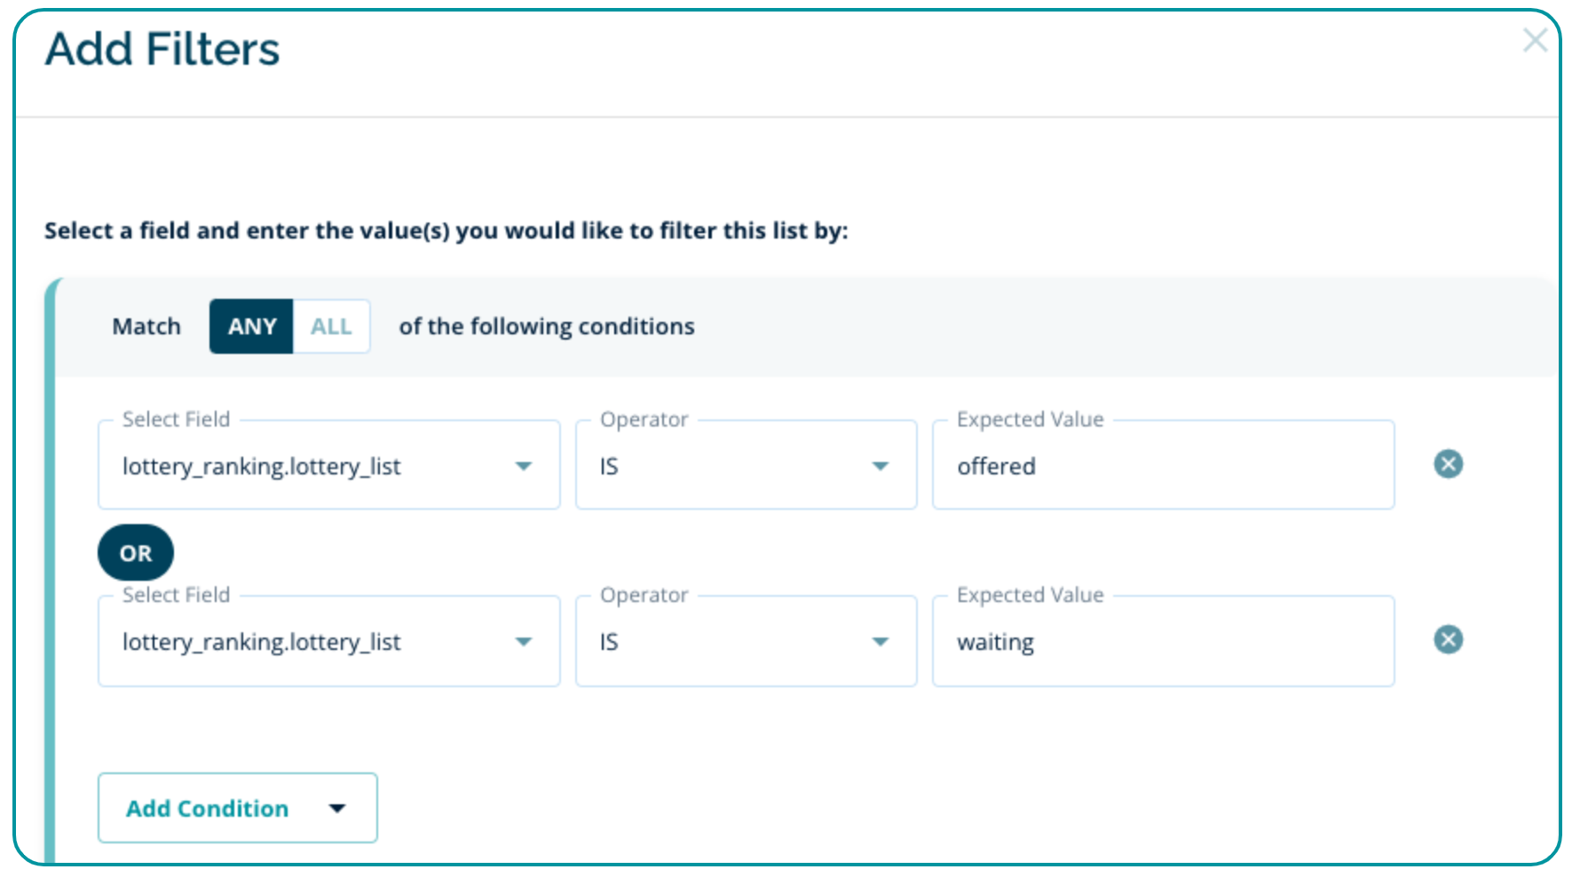This screenshot has width=1580, height=885.
Task: Open first Select Field dropdown
Action: (x=328, y=466)
